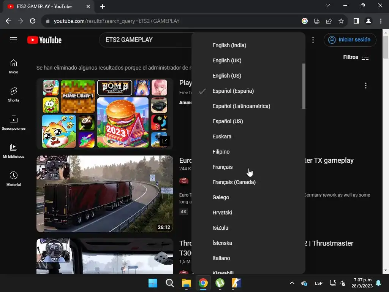Select Español (España) checked language
Image resolution: width=389 pixels, height=292 pixels.
pyautogui.click(x=248, y=91)
